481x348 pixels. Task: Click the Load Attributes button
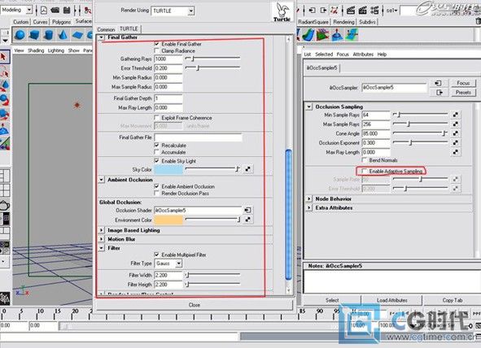pyautogui.click(x=391, y=300)
